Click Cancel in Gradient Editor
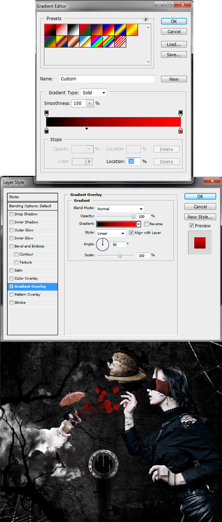The image size is (222, 522). point(174,32)
